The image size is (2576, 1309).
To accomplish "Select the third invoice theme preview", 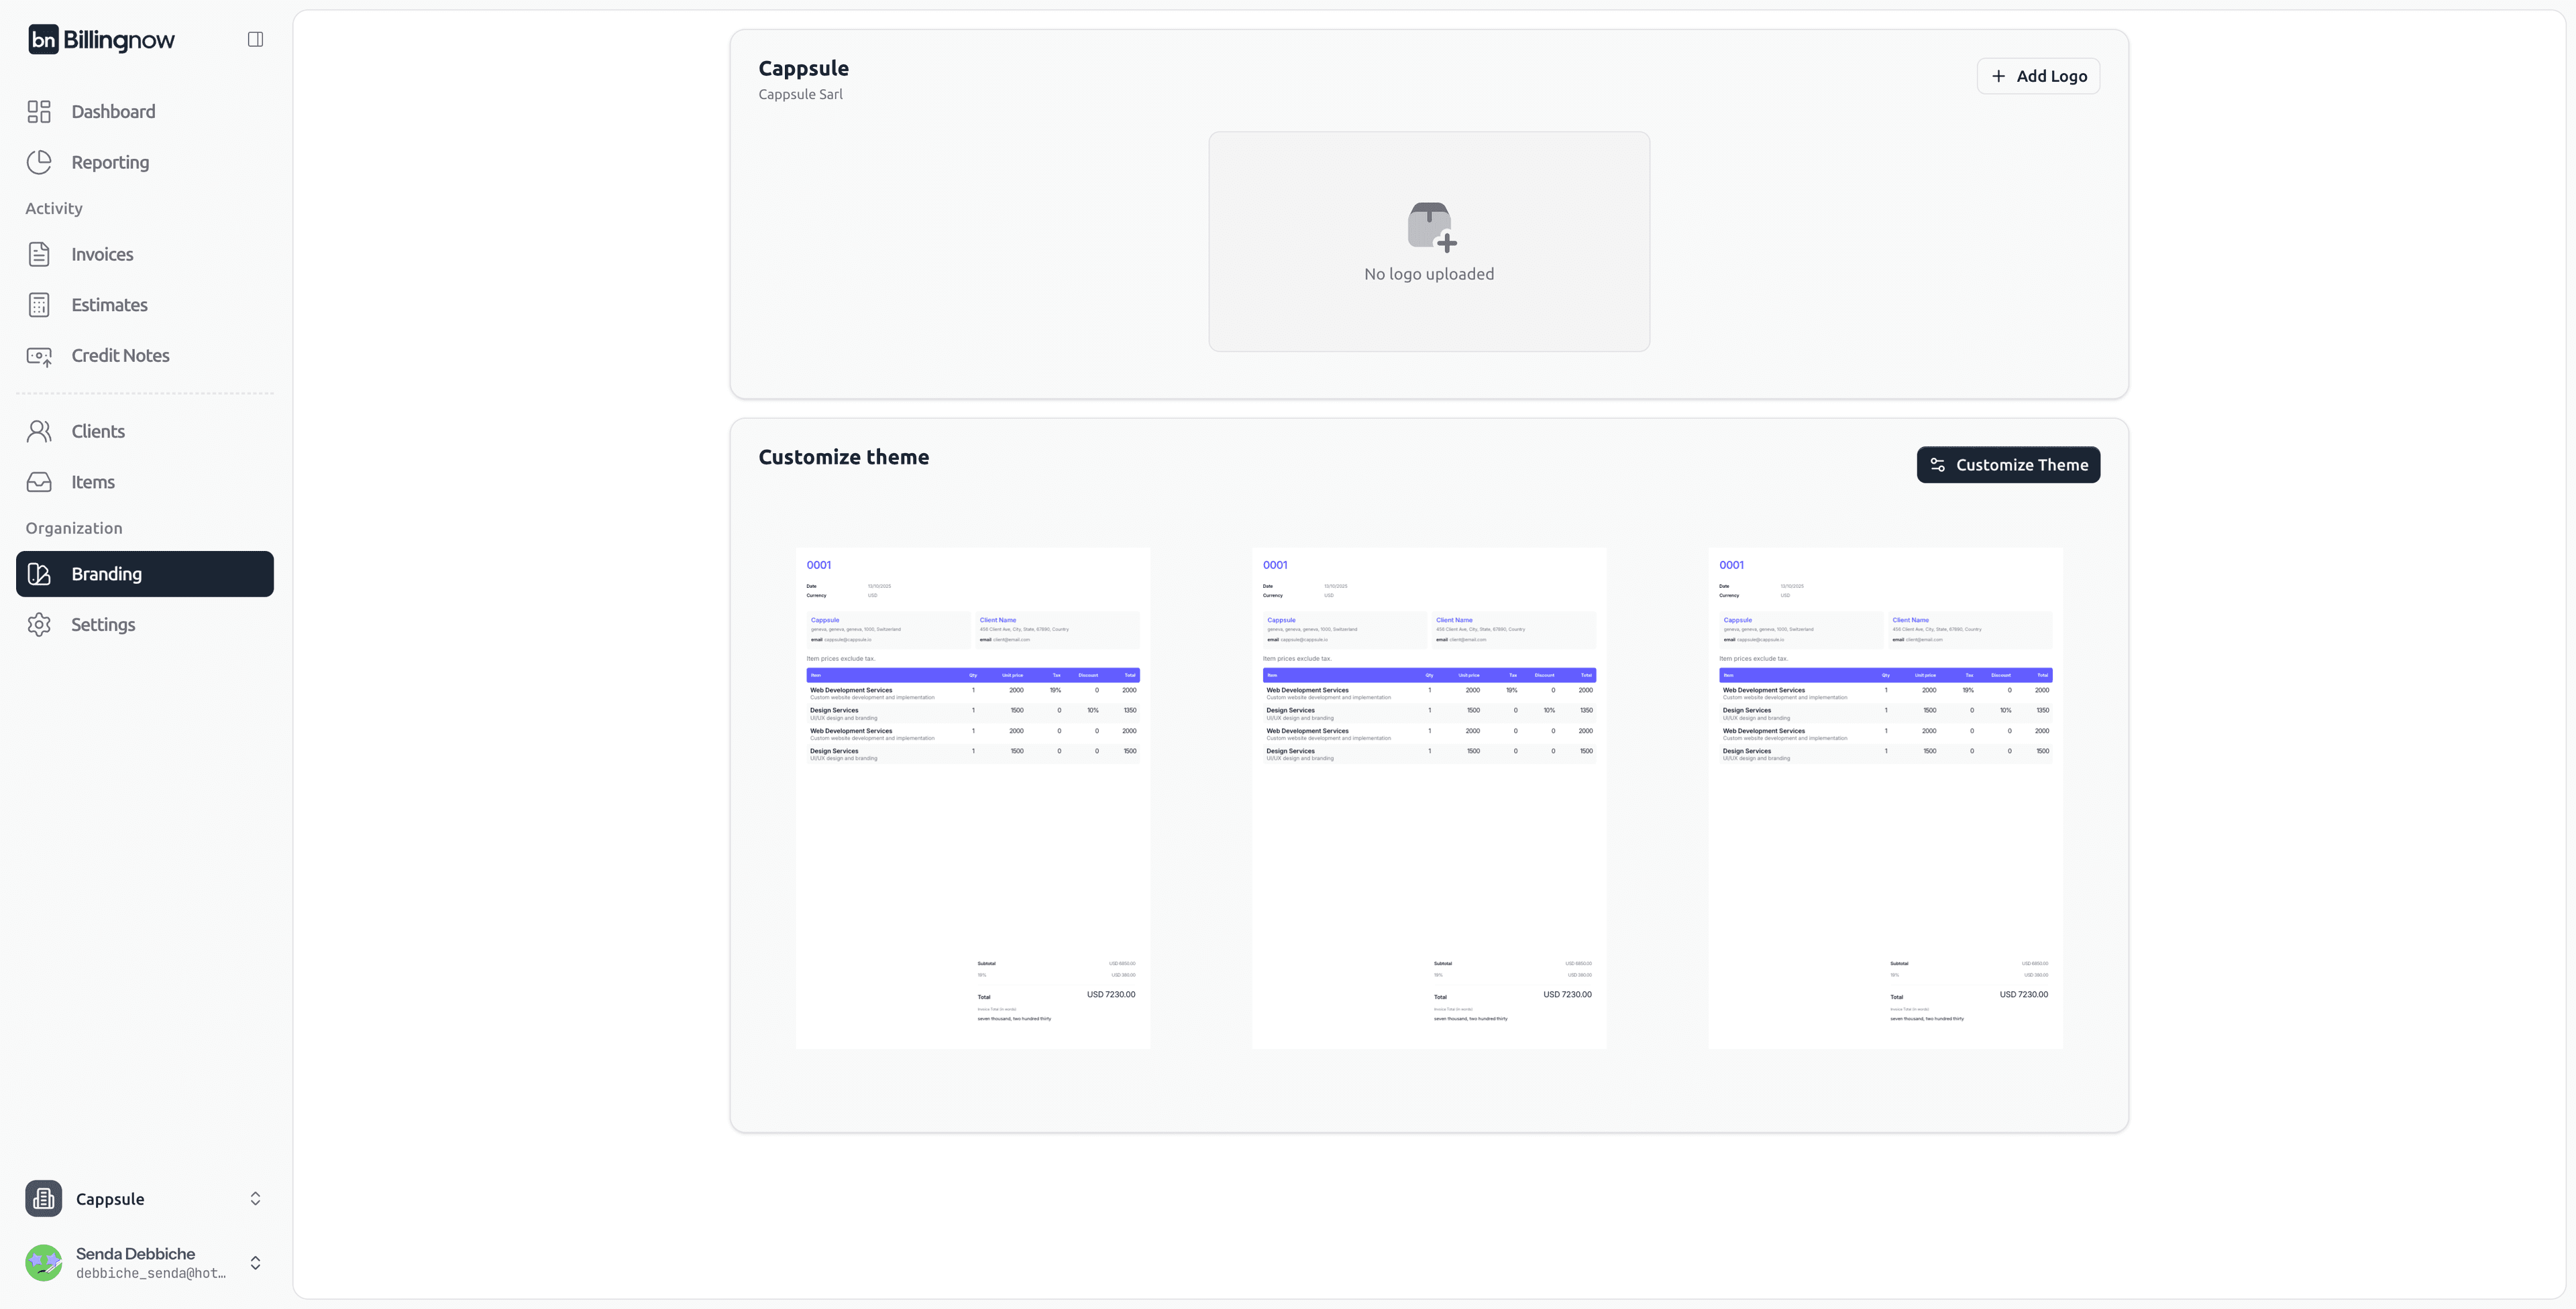I will tap(1885, 798).
